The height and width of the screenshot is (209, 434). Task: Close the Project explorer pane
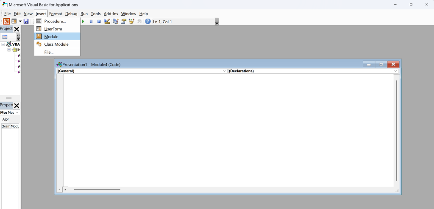click(17, 29)
